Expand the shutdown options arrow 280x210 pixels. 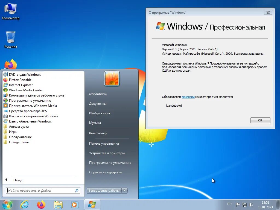[x=124, y=190]
